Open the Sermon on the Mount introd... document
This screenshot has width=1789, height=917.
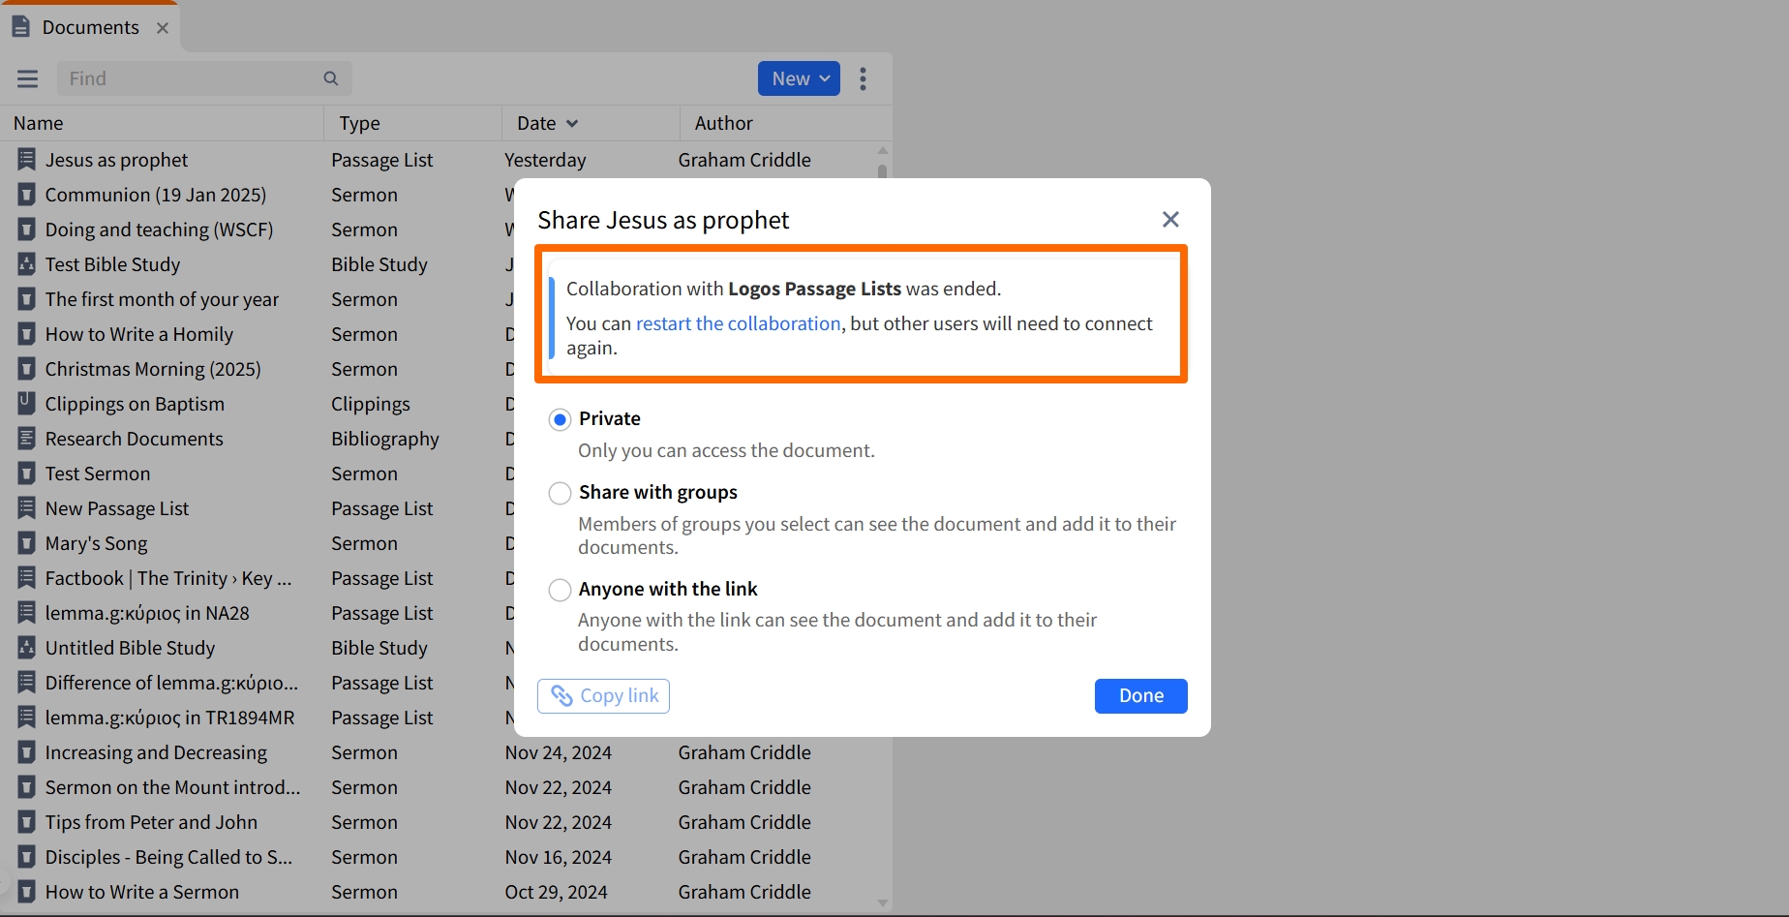[x=172, y=787]
